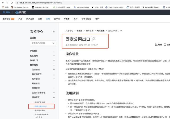
Task: Focus the cloud.tencent.com address bar
Action: pos(92,3)
